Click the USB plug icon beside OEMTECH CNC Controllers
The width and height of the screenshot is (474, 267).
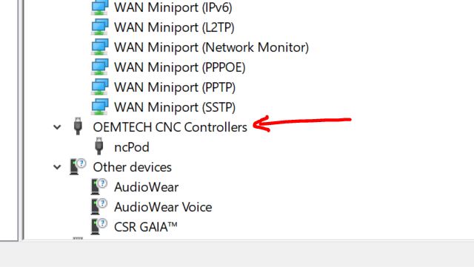click(x=78, y=126)
